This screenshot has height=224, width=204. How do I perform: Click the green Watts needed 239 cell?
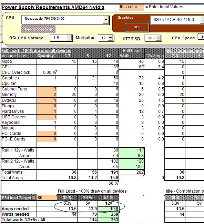point(108,214)
